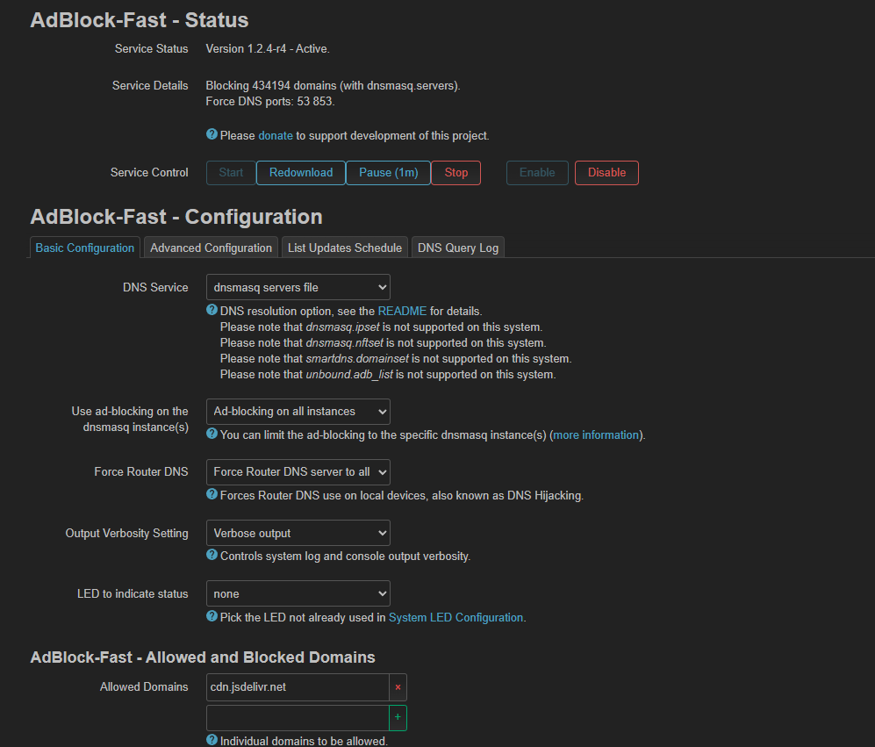This screenshot has width=875, height=747.
Task: Click the help icon under DNS Service
Action: [x=212, y=310]
